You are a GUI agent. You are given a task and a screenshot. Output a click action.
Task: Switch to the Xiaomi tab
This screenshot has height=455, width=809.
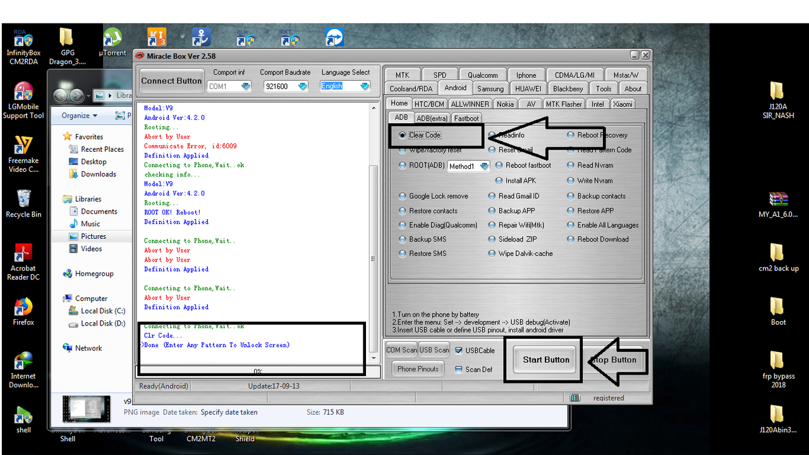coord(623,104)
